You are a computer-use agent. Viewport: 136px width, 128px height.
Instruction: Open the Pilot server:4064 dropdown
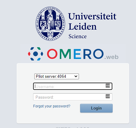pos(56,76)
